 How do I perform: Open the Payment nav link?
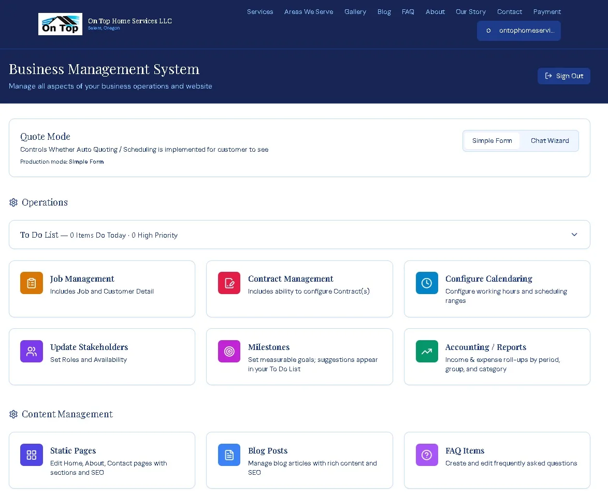[x=547, y=11]
